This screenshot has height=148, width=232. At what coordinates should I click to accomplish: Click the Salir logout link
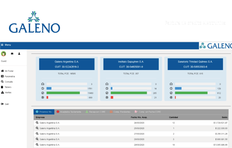[7, 104]
